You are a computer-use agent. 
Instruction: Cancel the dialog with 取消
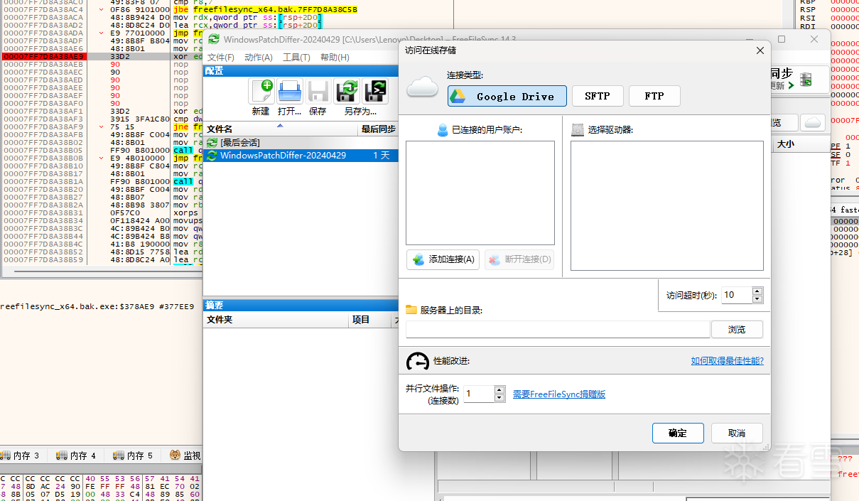737,433
